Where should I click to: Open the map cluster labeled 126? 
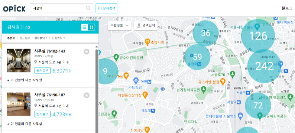(x=258, y=36)
